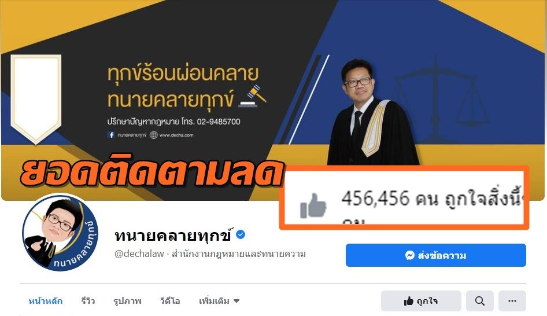Click the @dechalaw username text
The height and width of the screenshot is (316, 547).
pos(139,254)
